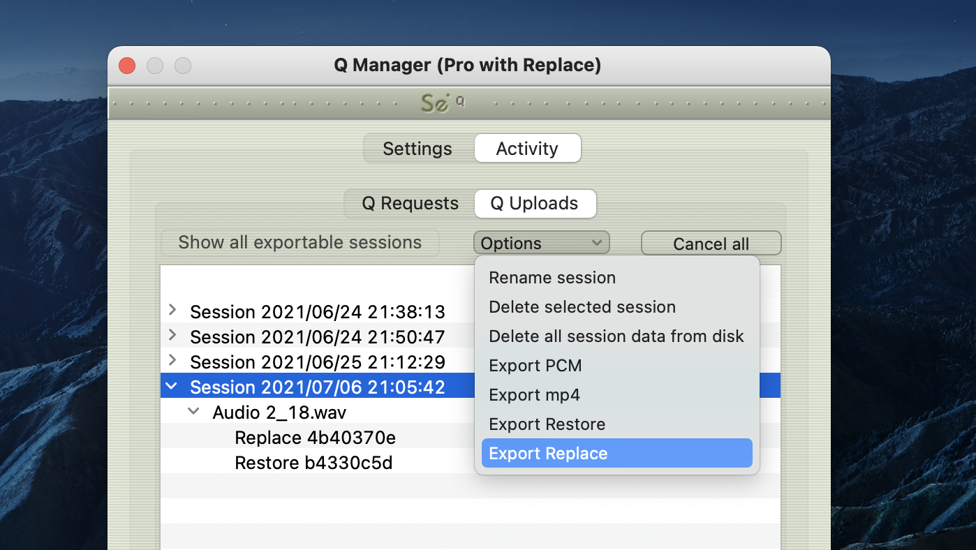Select Export mp4 from Options menu
The height and width of the screenshot is (550, 976).
click(534, 395)
